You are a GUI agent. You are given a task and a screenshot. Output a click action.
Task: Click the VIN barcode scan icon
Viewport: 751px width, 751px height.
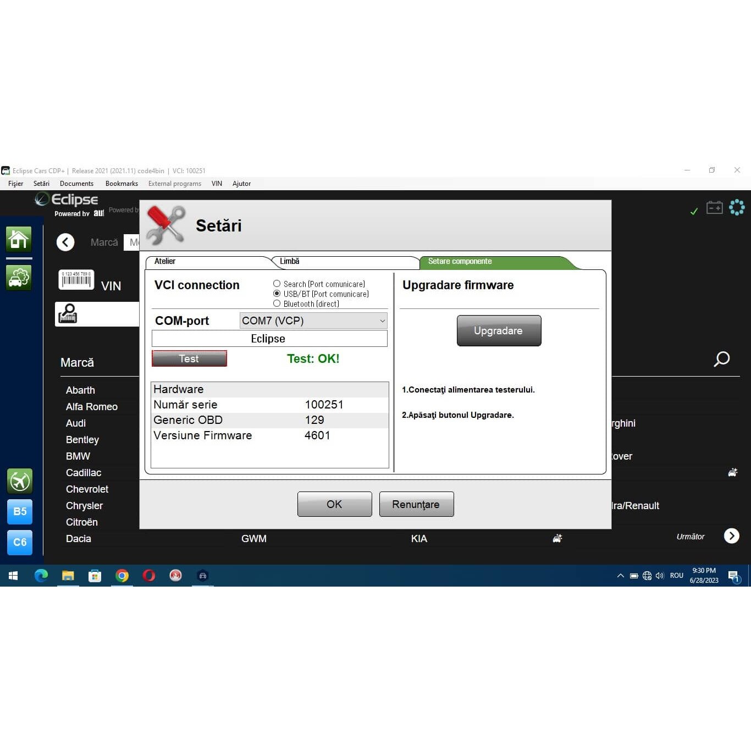pyautogui.click(x=76, y=280)
